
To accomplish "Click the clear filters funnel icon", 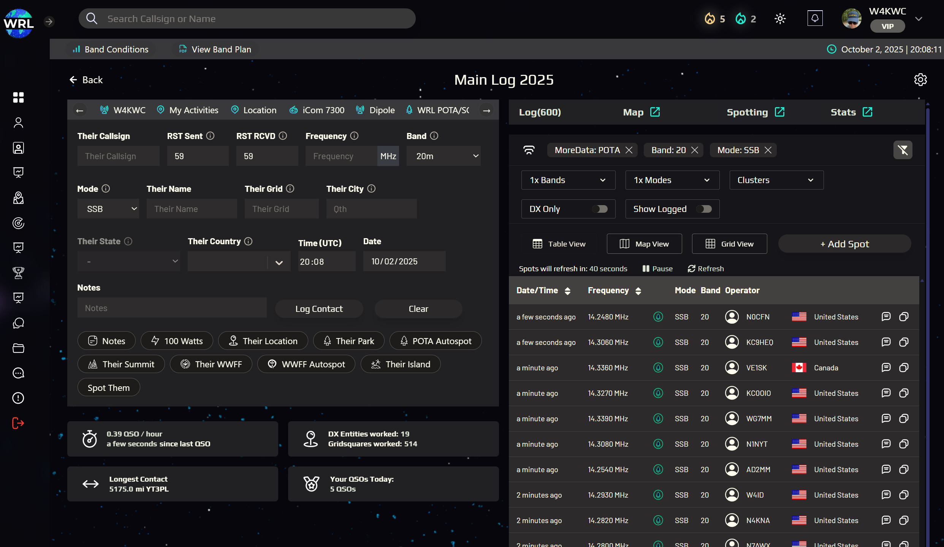I will tap(903, 150).
